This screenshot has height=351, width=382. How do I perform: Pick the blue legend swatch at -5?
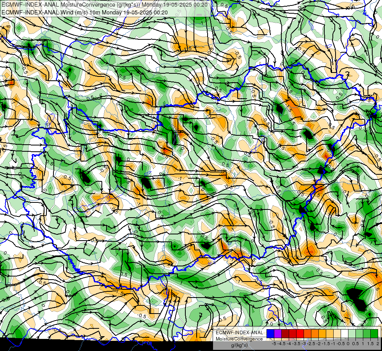[x=270, y=333]
